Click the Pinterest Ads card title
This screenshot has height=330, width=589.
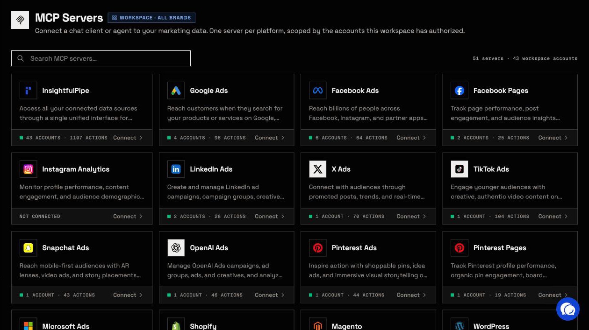pyautogui.click(x=354, y=248)
